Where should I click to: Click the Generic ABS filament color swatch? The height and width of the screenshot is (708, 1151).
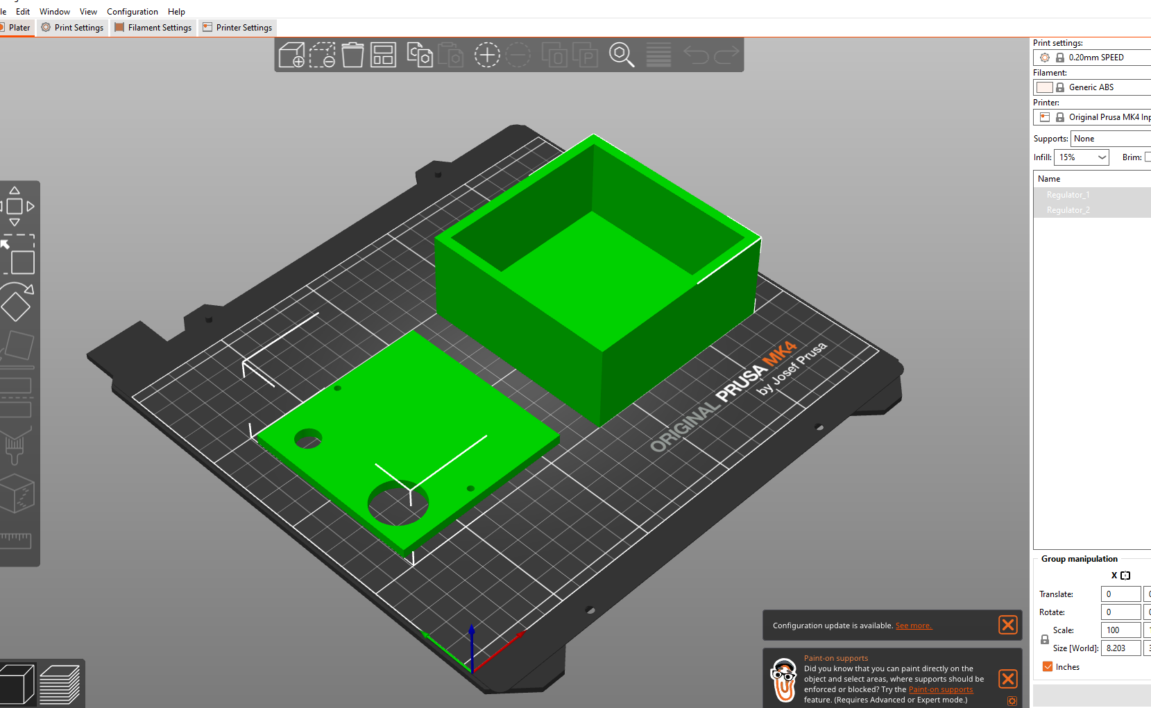pyautogui.click(x=1044, y=87)
